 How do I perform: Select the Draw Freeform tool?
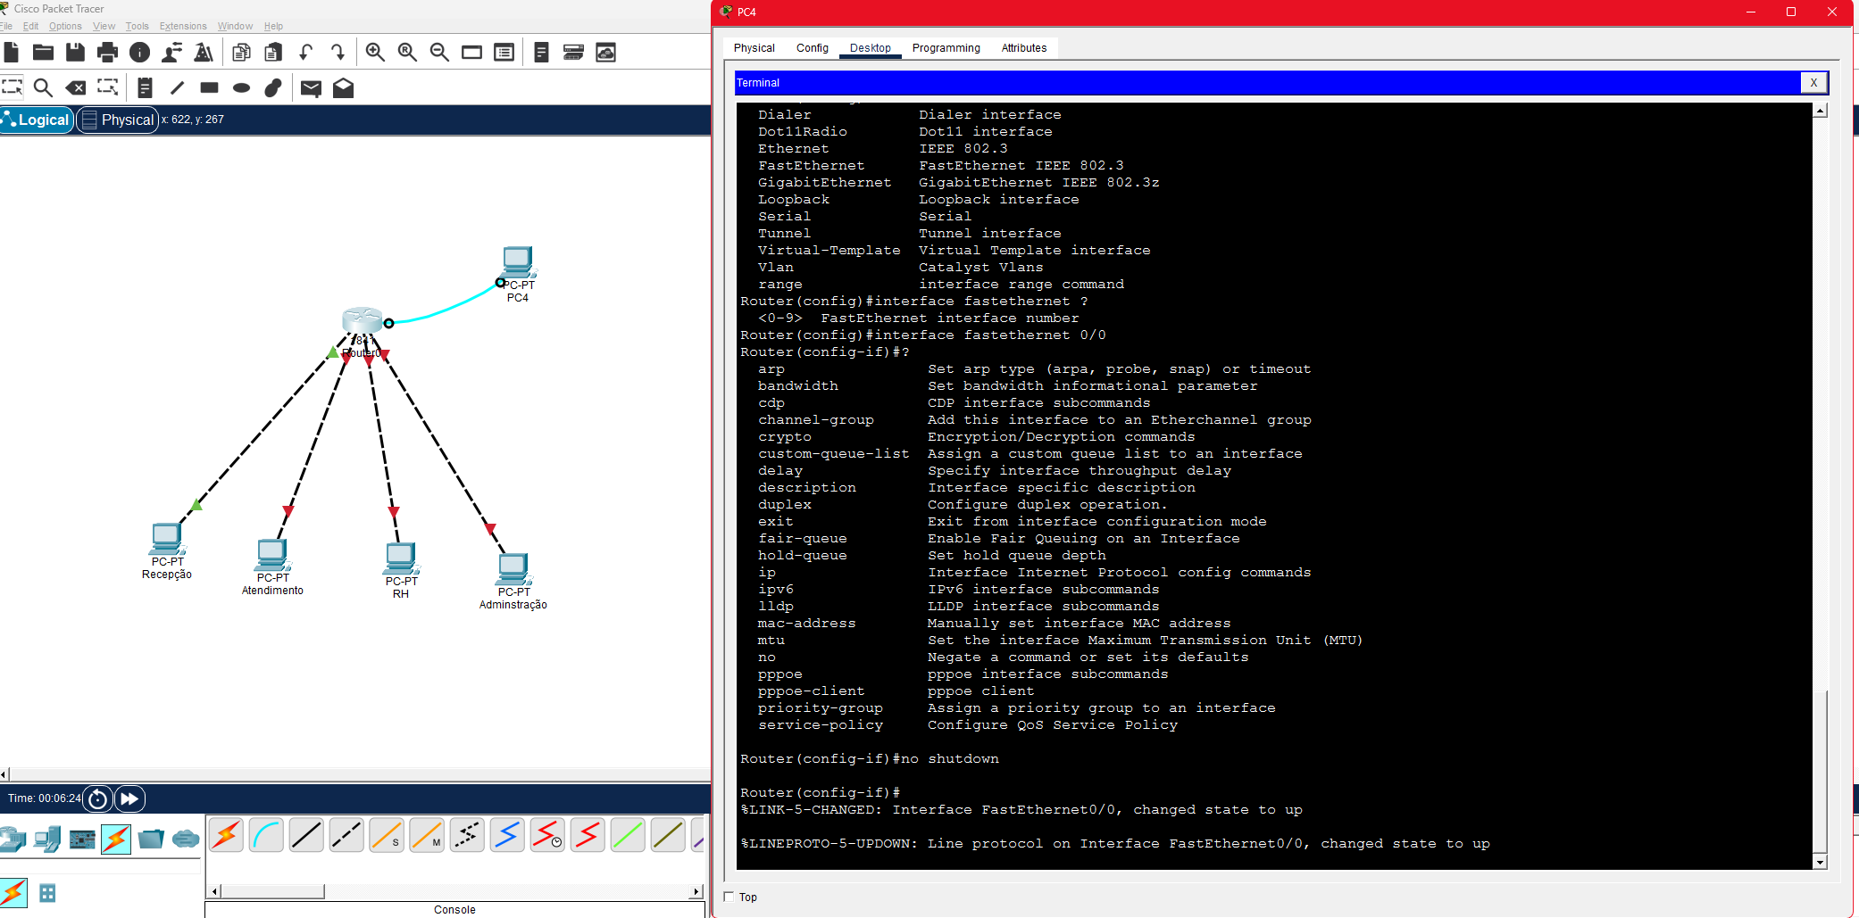[x=273, y=87]
